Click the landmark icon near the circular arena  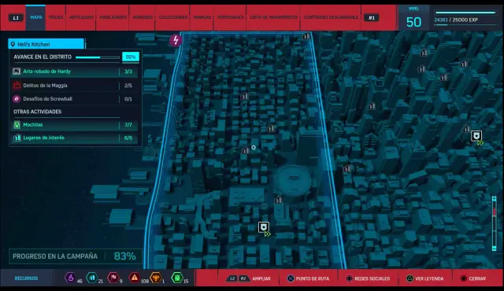click(278, 201)
